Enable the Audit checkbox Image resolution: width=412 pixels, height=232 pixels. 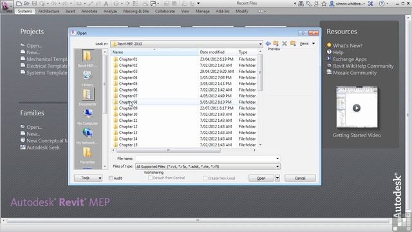(111, 178)
